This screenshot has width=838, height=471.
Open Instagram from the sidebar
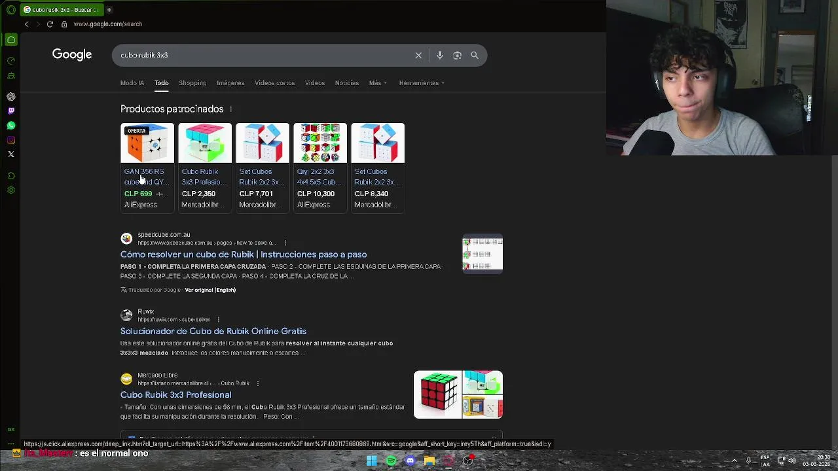point(11,140)
